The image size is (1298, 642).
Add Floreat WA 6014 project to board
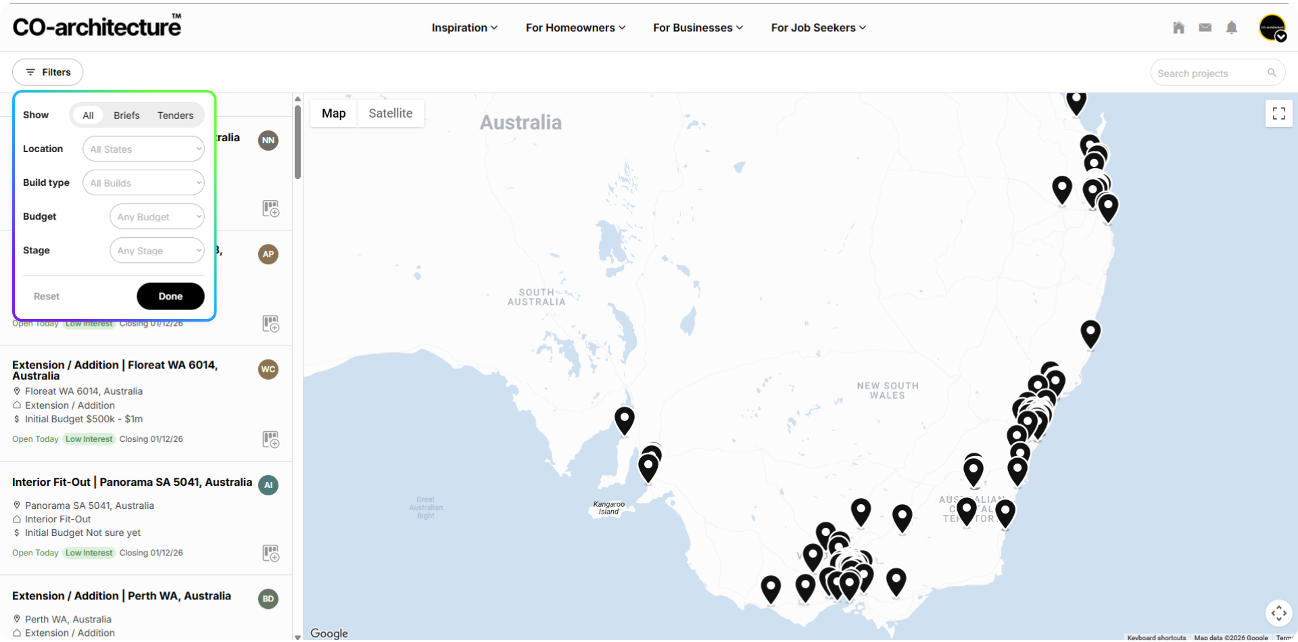(271, 439)
